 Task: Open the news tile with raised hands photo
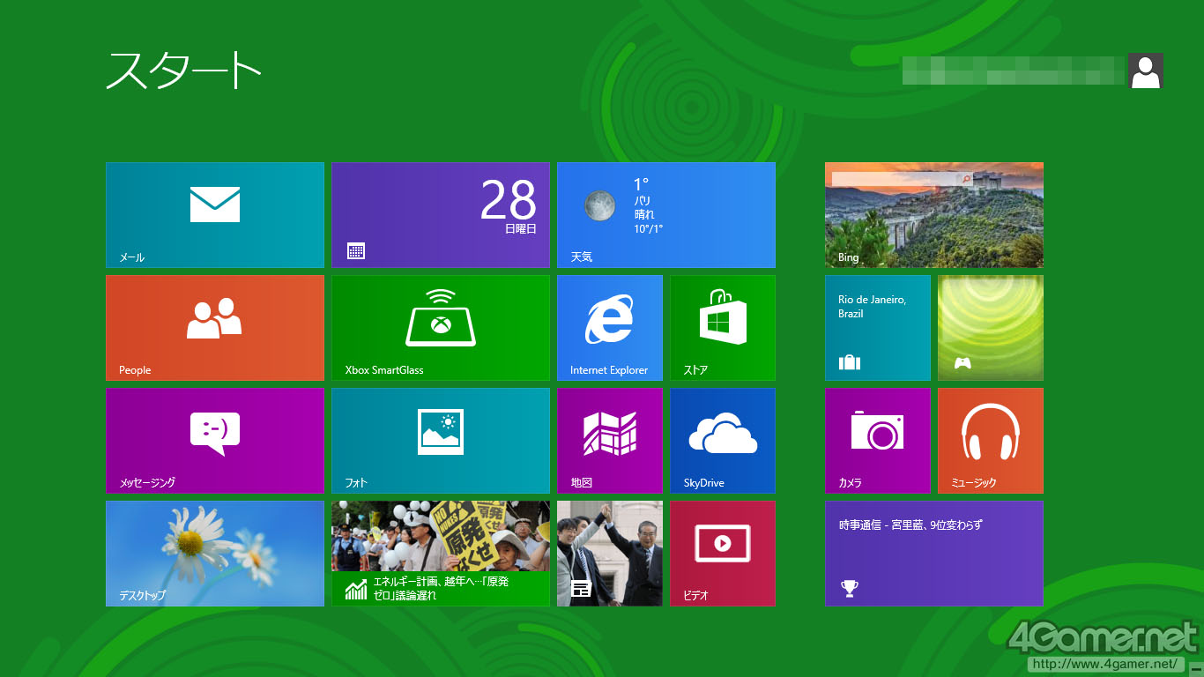pyautogui.click(x=610, y=554)
